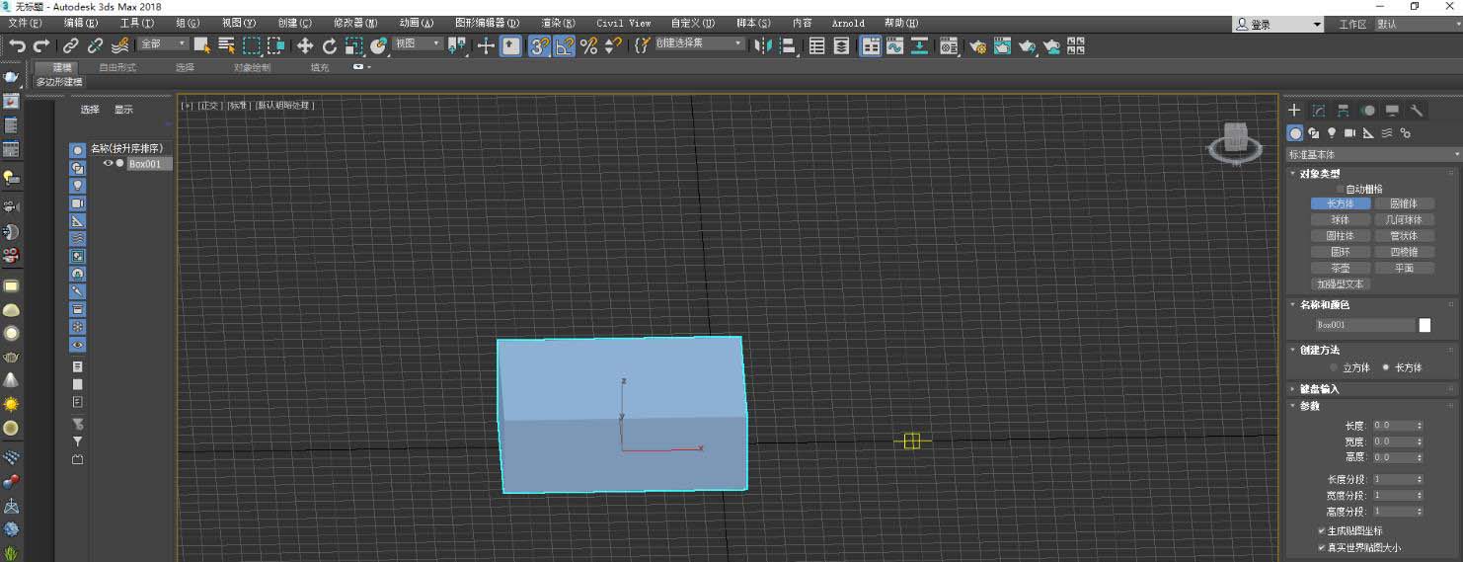Viewport: 1463px width, 562px height.
Task: Hide Box001 using its eye icon
Action: 109,164
